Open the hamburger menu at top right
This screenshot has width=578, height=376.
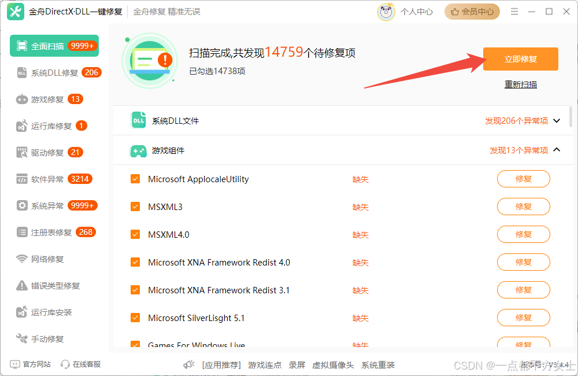click(x=514, y=11)
